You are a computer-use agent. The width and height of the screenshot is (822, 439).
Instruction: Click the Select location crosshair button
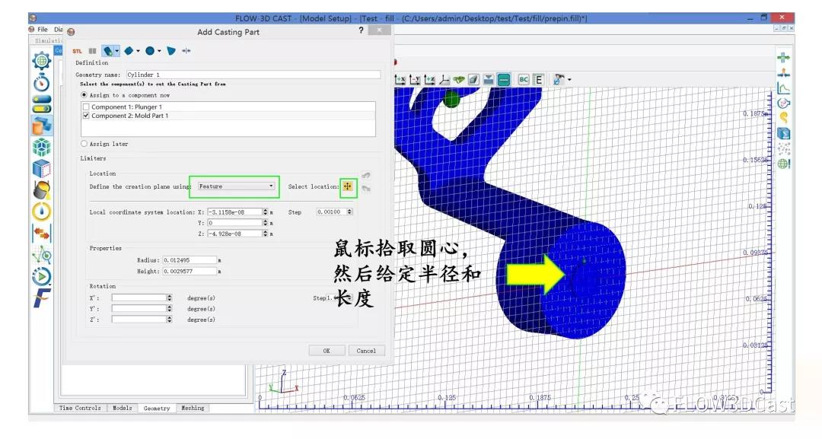(x=348, y=186)
